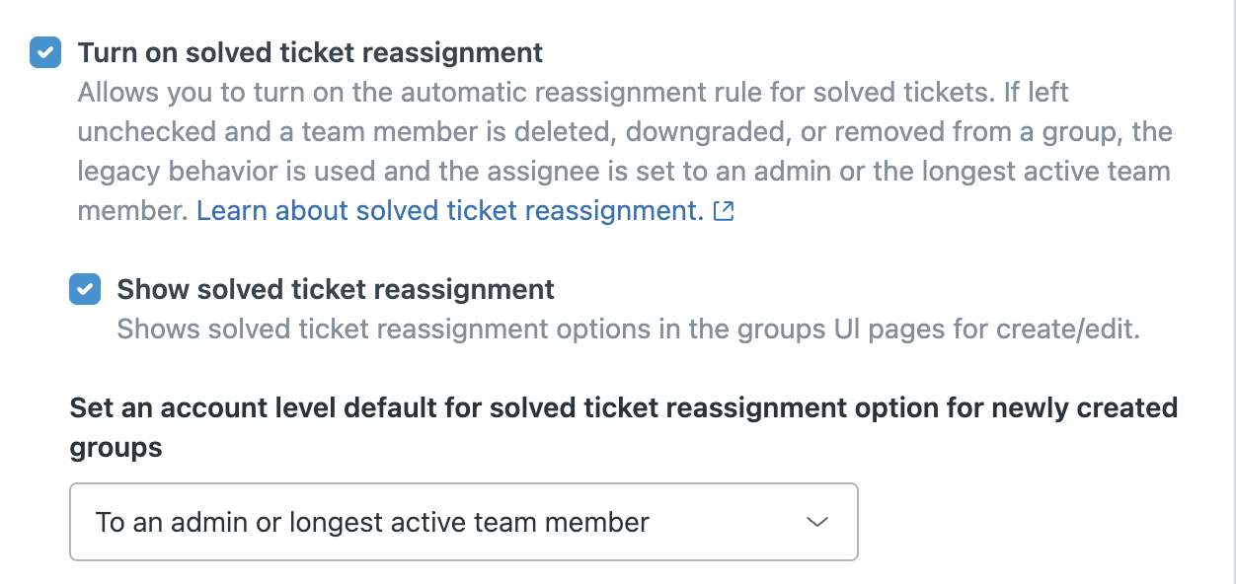
Task: Select "To an admin or longest active team member" value
Action: tap(372, 522)
